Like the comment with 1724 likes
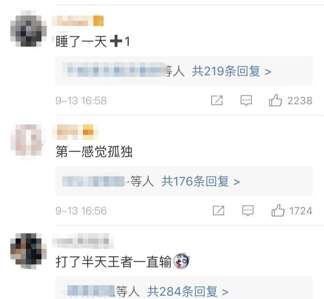Image resolution: width=324 pixels, height=299 pixels. [278, 210]
